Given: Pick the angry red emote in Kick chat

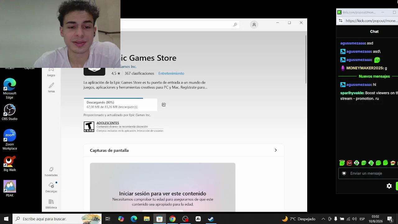Looking at the screenshot, I should coord(349,163).
